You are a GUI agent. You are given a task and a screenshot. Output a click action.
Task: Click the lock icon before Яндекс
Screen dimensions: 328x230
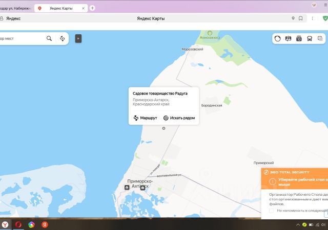click(2, 18)
